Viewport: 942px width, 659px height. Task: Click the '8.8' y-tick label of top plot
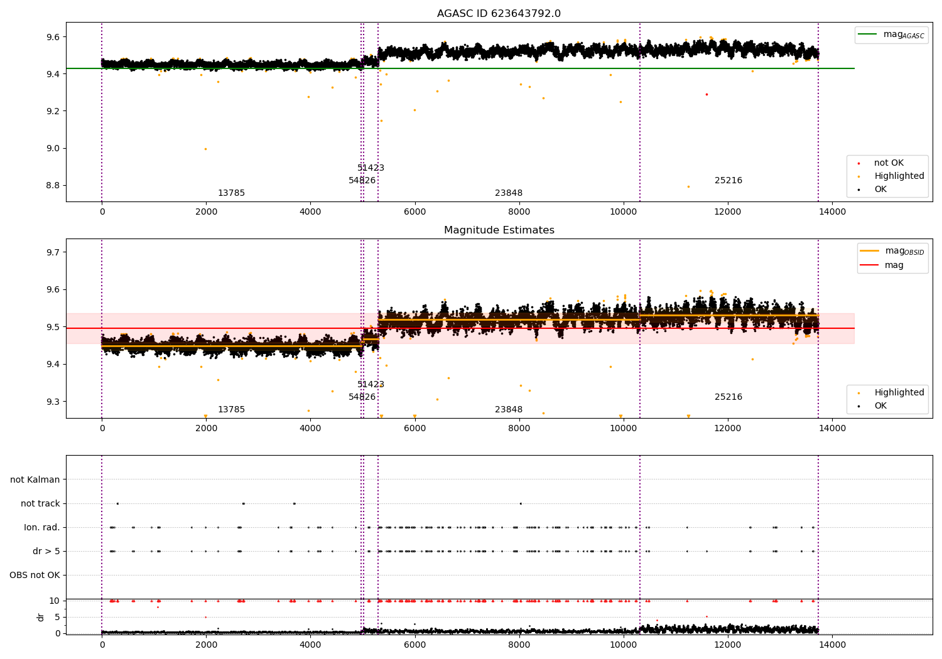[53, 186]
